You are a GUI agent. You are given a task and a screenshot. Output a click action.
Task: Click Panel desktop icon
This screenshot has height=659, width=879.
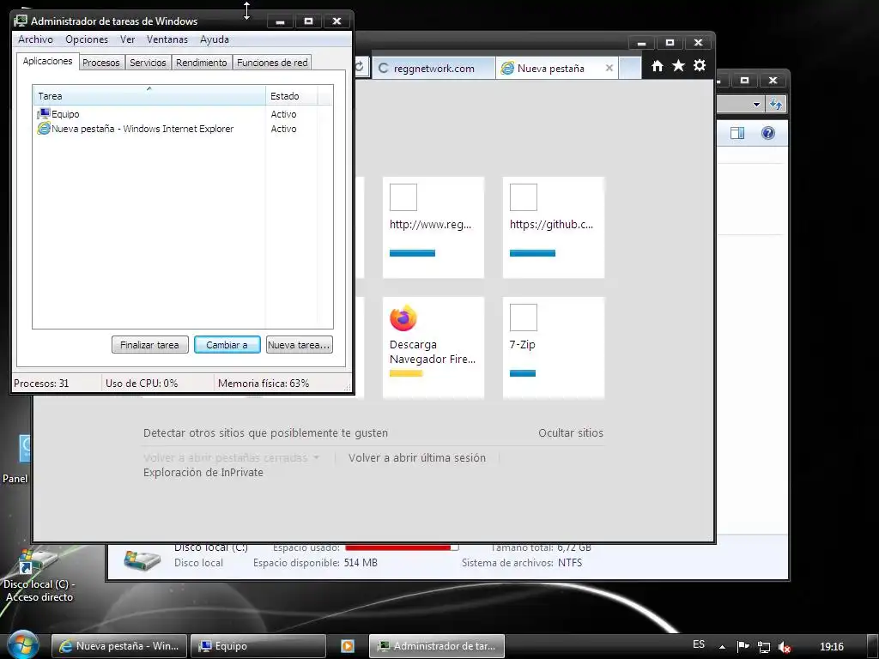point(15,460)
